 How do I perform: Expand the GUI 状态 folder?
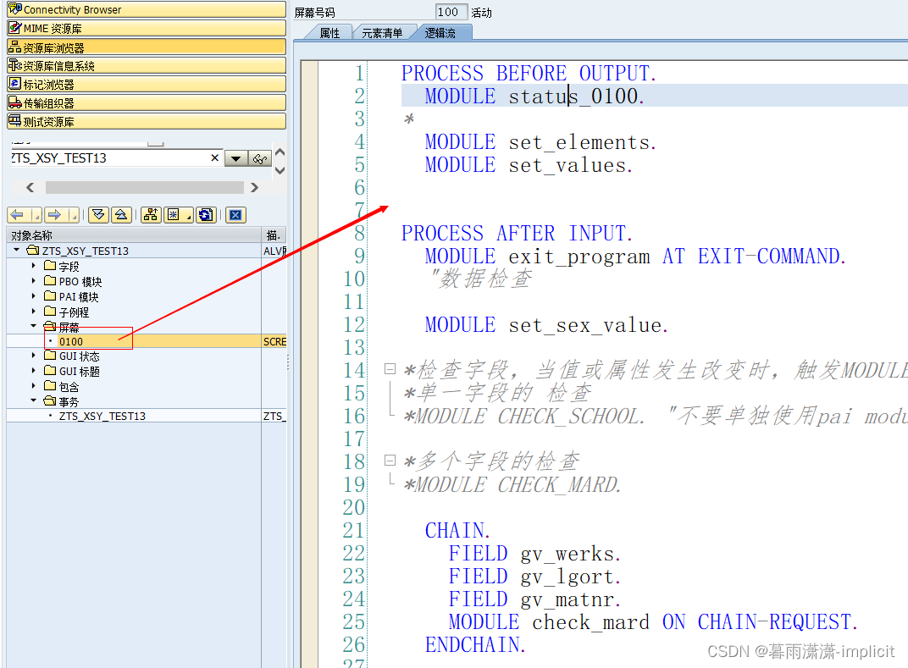point(34,356)
